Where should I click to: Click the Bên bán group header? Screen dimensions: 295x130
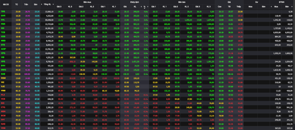point(182,2)
